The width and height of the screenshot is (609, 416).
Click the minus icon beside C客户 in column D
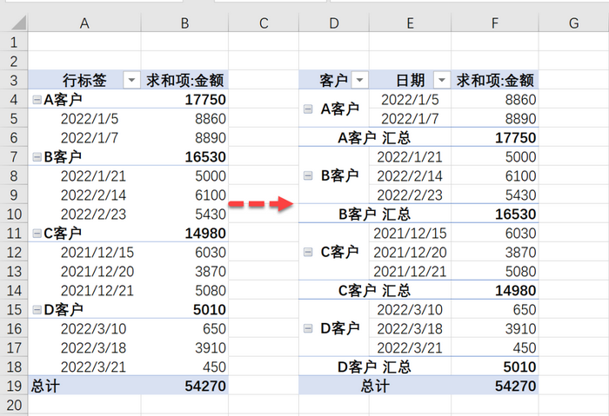[x=308, y=252]
